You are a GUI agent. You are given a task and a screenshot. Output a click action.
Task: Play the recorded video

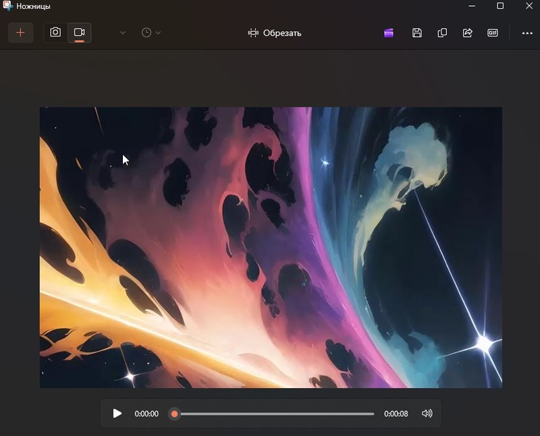(117, 414)
